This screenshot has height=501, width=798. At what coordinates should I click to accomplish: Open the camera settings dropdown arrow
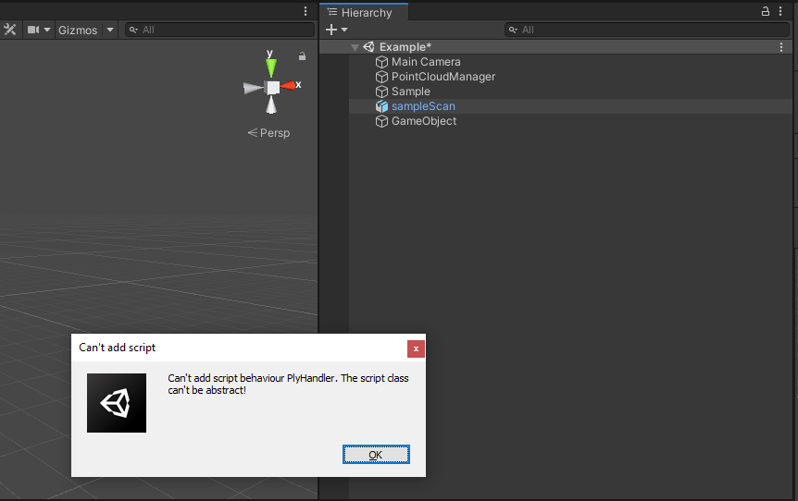coord(47,30)
